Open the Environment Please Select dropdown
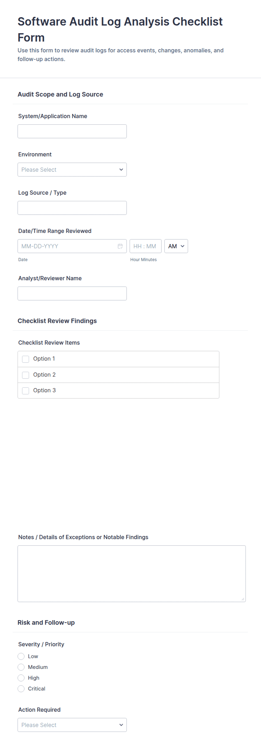The width and height of the screenshot is (261, 745). pos(72,169)
